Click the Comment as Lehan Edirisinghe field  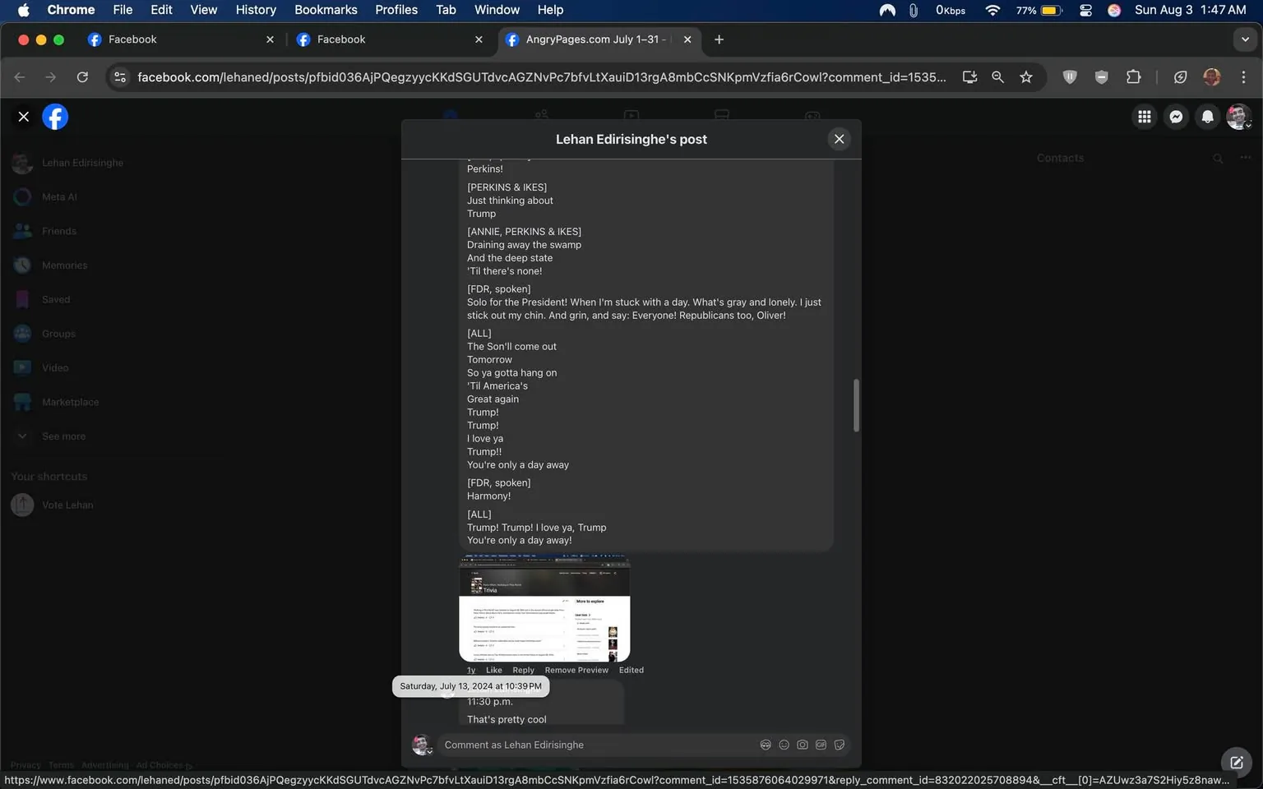click(x=576, y=745)
